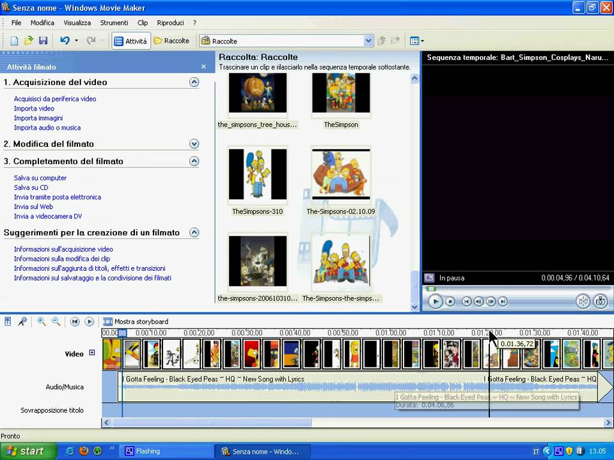Image resolution: width=614 pixels, height=460 pixels.
Task: Play the preview with the Play button
Action: point(436,301)
